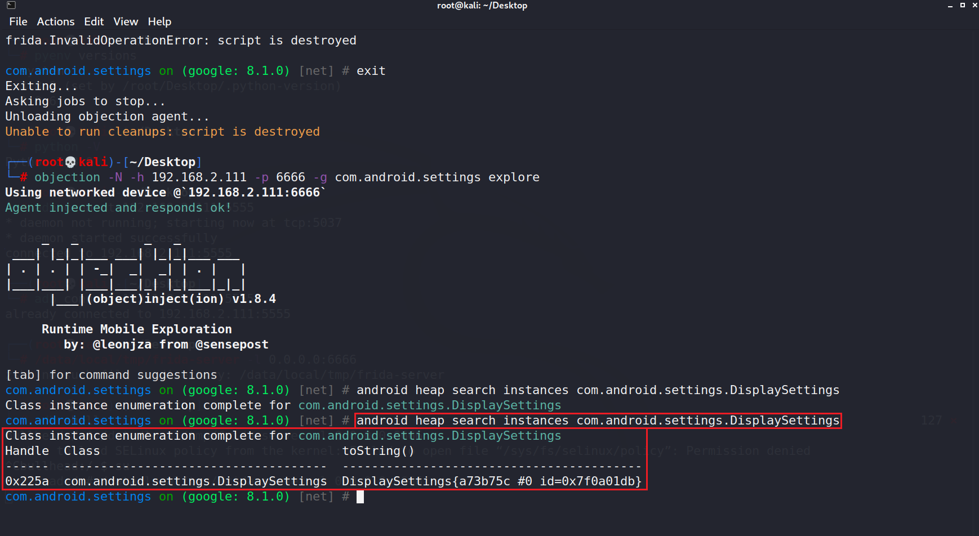979x536 pixels.
Task: Click the exit command text
Action: pos(371,71)
